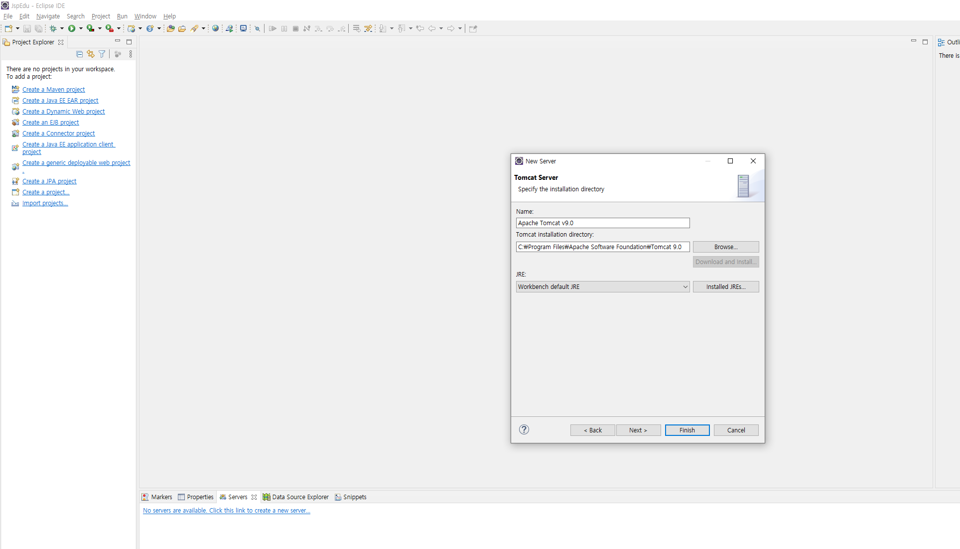Open the Forward history dropdown arrow

pos(460,28)
